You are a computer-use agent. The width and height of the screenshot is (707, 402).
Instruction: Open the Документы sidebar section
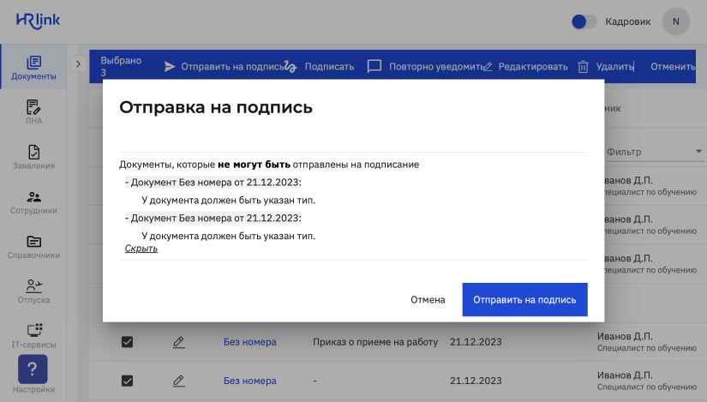tap(33, 67)
